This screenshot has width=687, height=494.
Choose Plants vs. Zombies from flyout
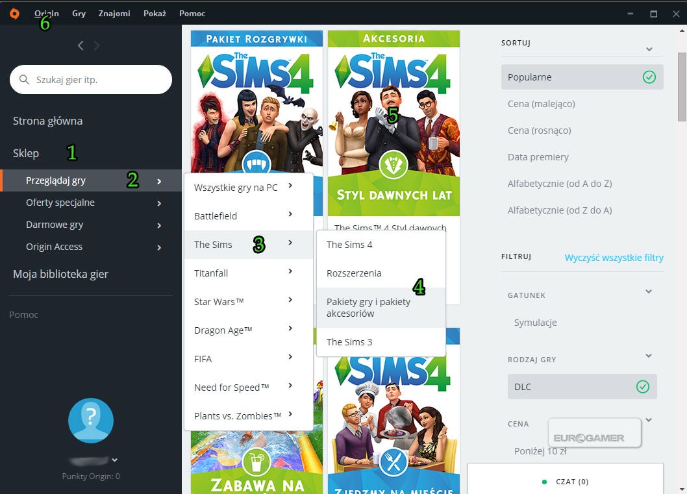click(249, 416)
